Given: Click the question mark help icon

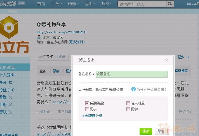Looking at the screenshot, I should 133,89.
